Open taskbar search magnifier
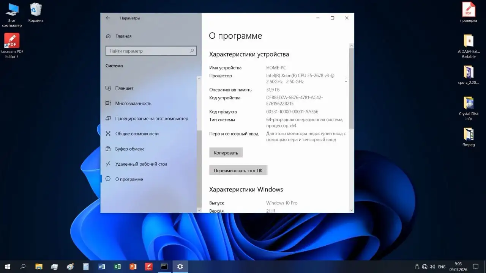This screenshot has width=486, height=273. pos(23,267)
